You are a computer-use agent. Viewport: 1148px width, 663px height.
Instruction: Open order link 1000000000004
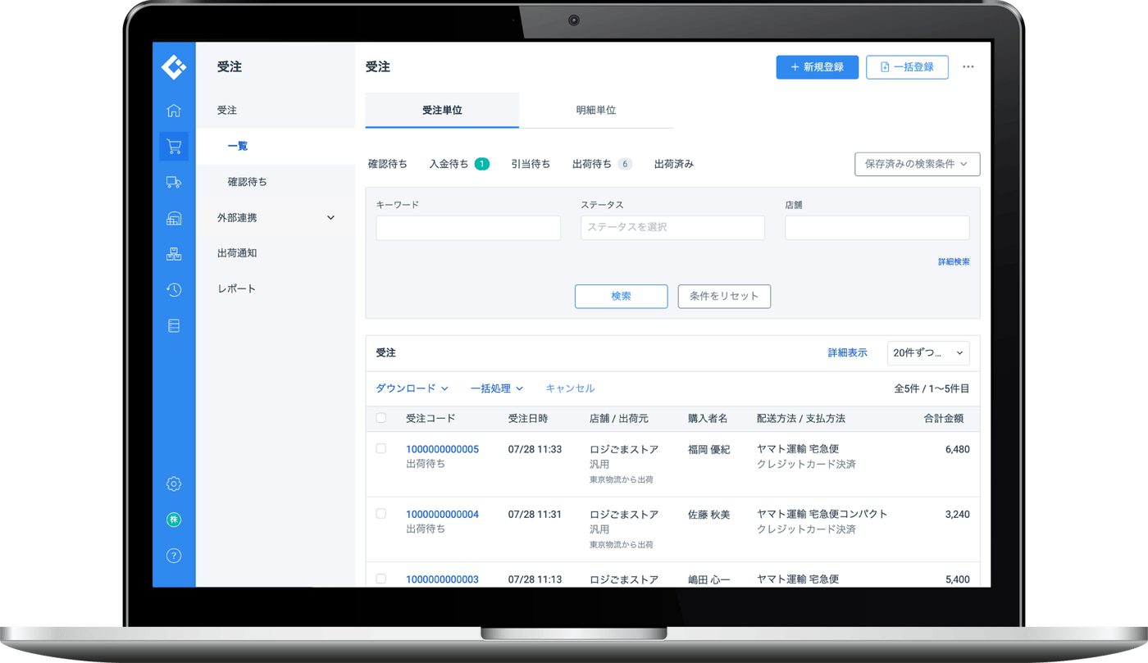pos(442,515)
